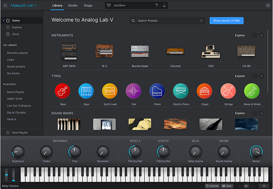Show previous Instruments page arrow
The height and width of the screenshot is (189, 273).
click(254, 35)
